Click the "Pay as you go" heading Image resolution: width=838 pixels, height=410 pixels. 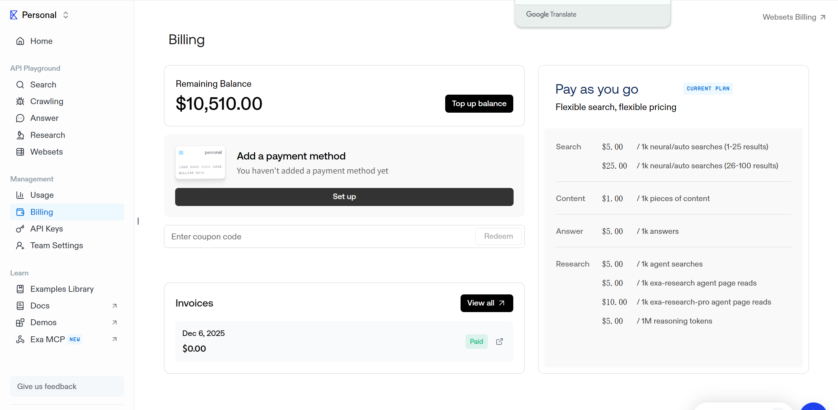click(x=597, y=89)
